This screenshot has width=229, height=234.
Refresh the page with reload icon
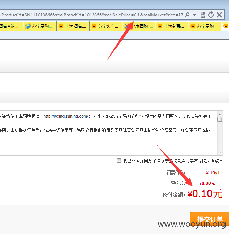[x=211, y=15]
